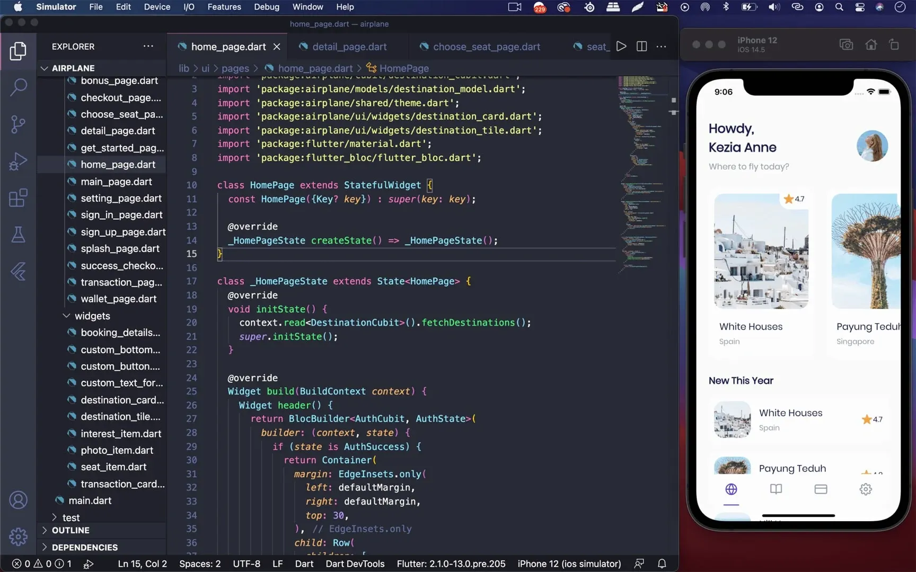Open the Flutter sidebar icon
The width and height of the screenshot is (916, 572).
pyautogui.click(x=18, y=272)
